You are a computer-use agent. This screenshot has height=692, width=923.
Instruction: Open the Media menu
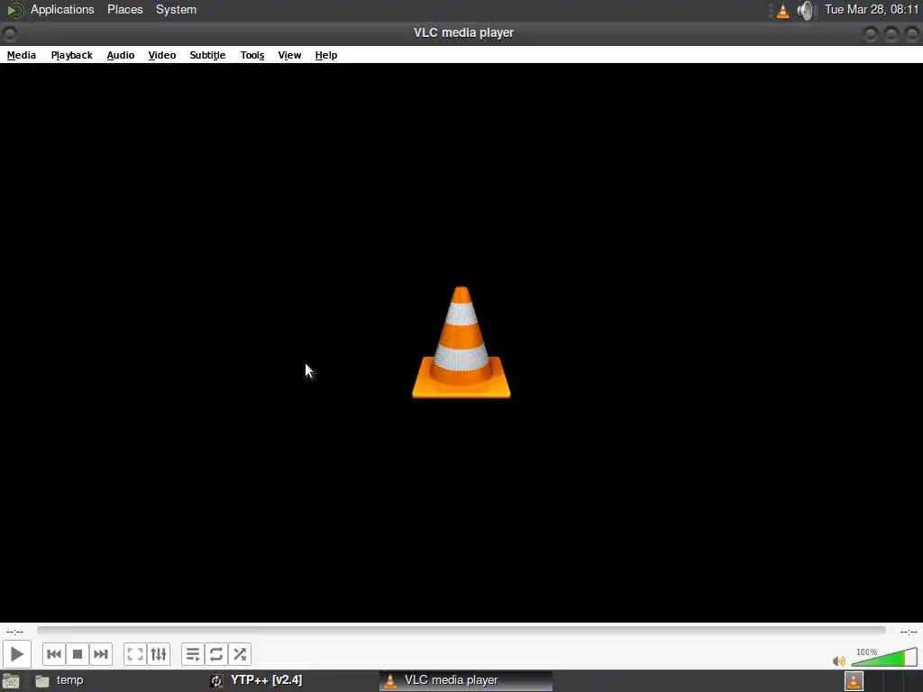[x=22, y=55]
